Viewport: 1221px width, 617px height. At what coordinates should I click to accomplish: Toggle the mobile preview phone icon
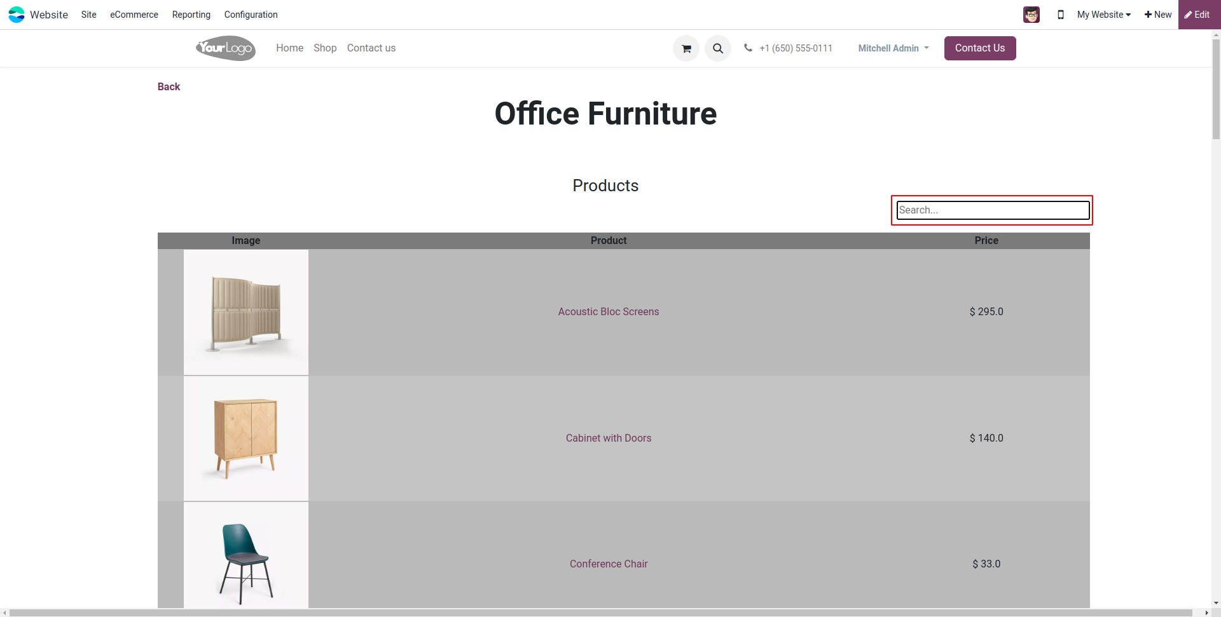click(x=1061, y=15)
